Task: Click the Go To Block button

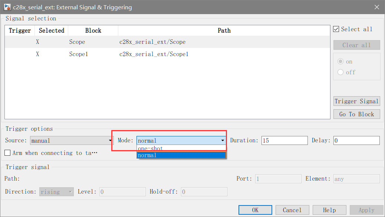Action: point(356,114)
